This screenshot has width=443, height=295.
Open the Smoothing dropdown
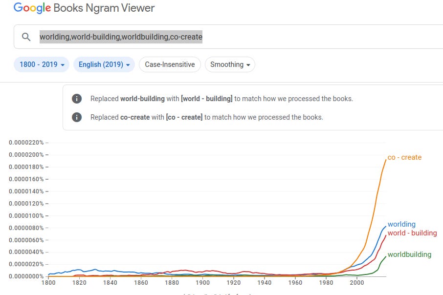click(x=230, y=64)
